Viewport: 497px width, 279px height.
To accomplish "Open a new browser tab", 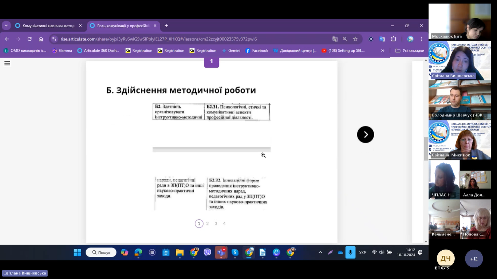I will (166, 25).
